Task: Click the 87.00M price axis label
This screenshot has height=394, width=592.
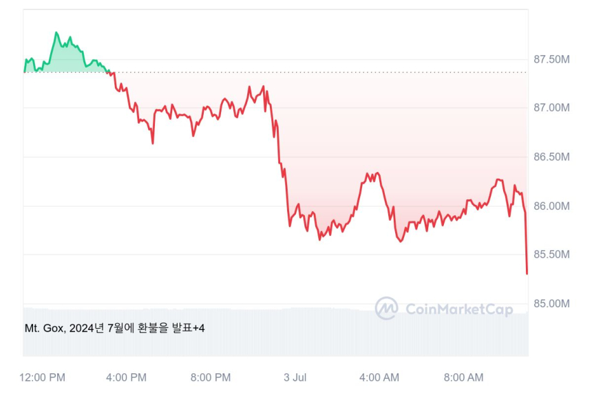Action: click(551, 109)
